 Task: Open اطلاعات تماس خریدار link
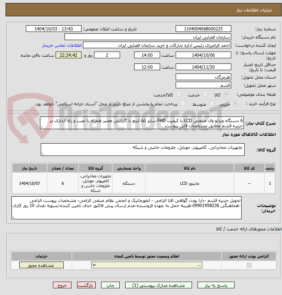point(62,45)
